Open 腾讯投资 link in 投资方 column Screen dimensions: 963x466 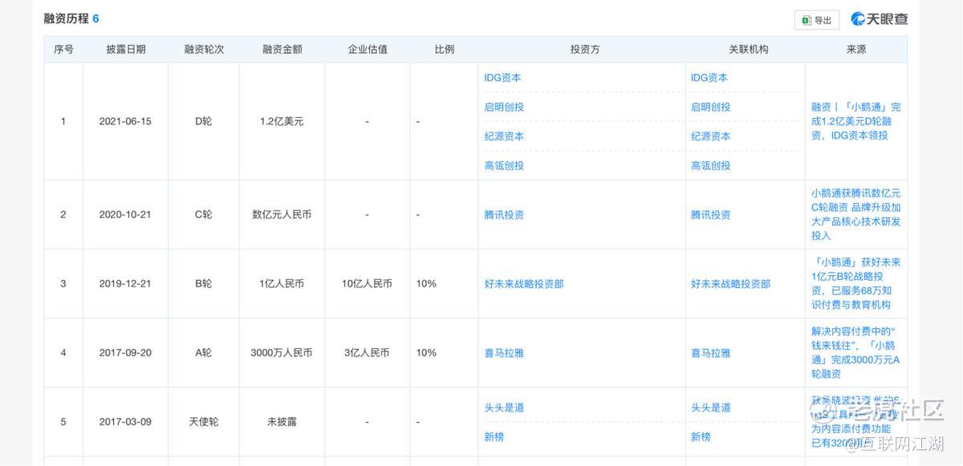click(504, 215)
